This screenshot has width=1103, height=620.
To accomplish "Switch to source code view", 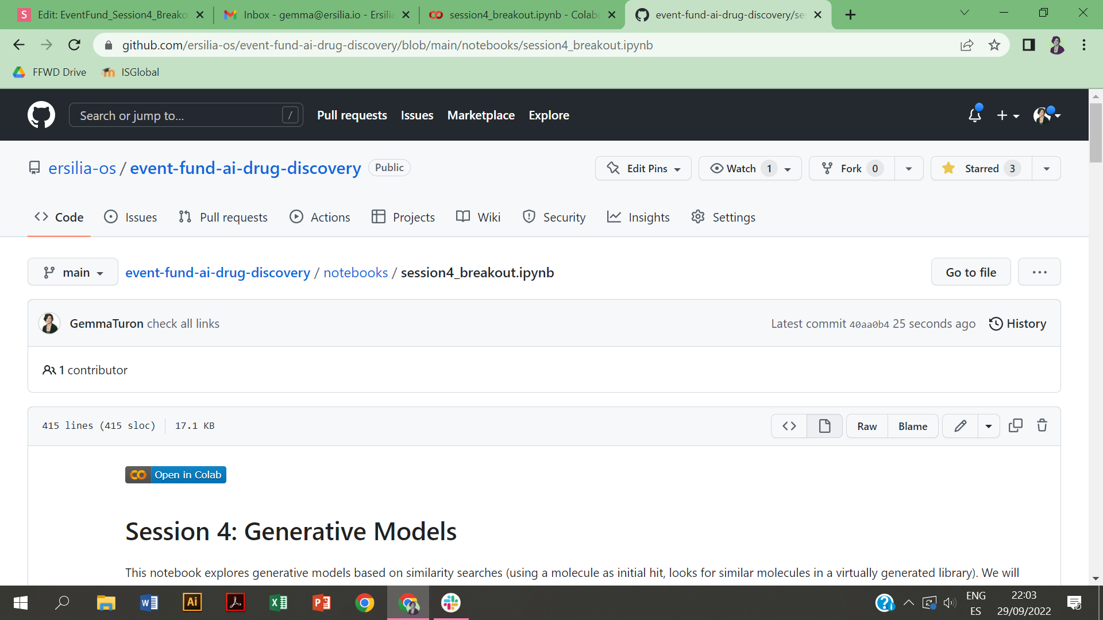I will (x=789, y=426).
